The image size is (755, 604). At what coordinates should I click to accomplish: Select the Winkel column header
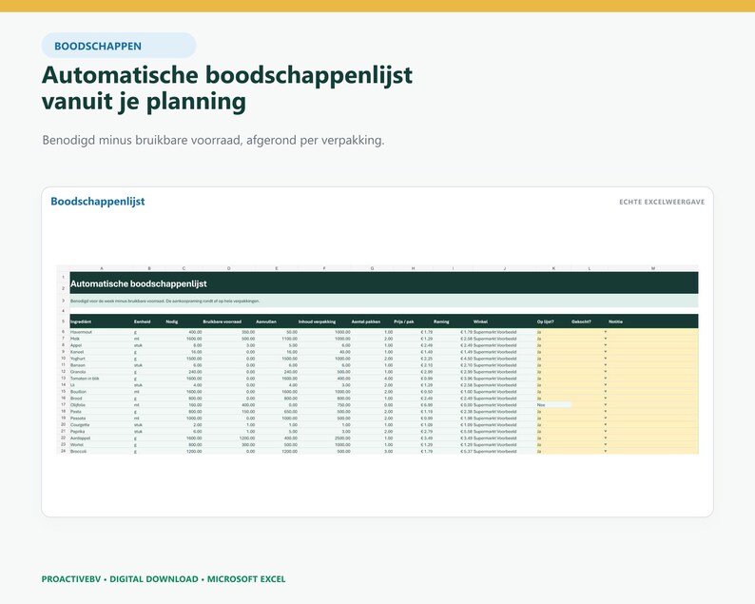[504, 321]
